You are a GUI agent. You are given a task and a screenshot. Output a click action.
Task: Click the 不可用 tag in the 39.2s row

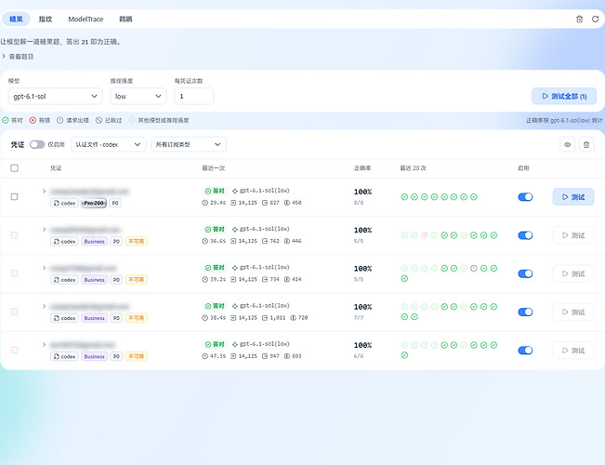coord(137,280)
